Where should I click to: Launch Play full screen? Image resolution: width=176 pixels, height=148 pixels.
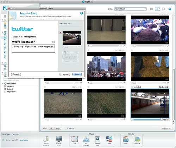(59, 139)
